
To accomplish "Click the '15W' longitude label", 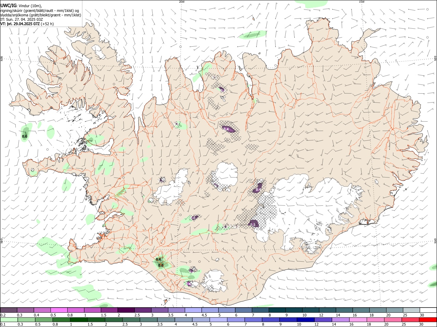I will 362,2.
